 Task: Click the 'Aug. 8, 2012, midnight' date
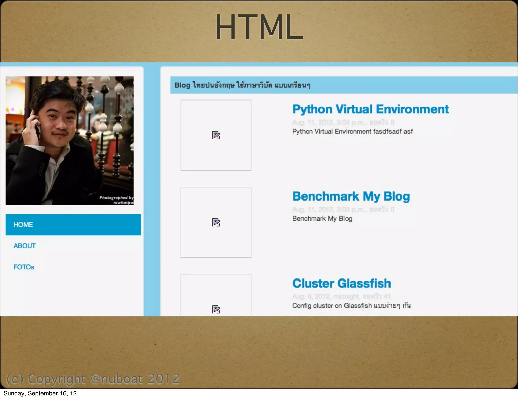click(326, 296)
